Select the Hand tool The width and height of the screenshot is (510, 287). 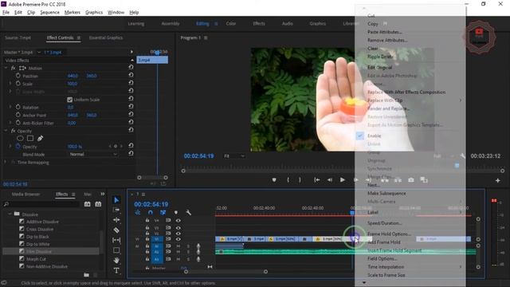pos(116,261)
